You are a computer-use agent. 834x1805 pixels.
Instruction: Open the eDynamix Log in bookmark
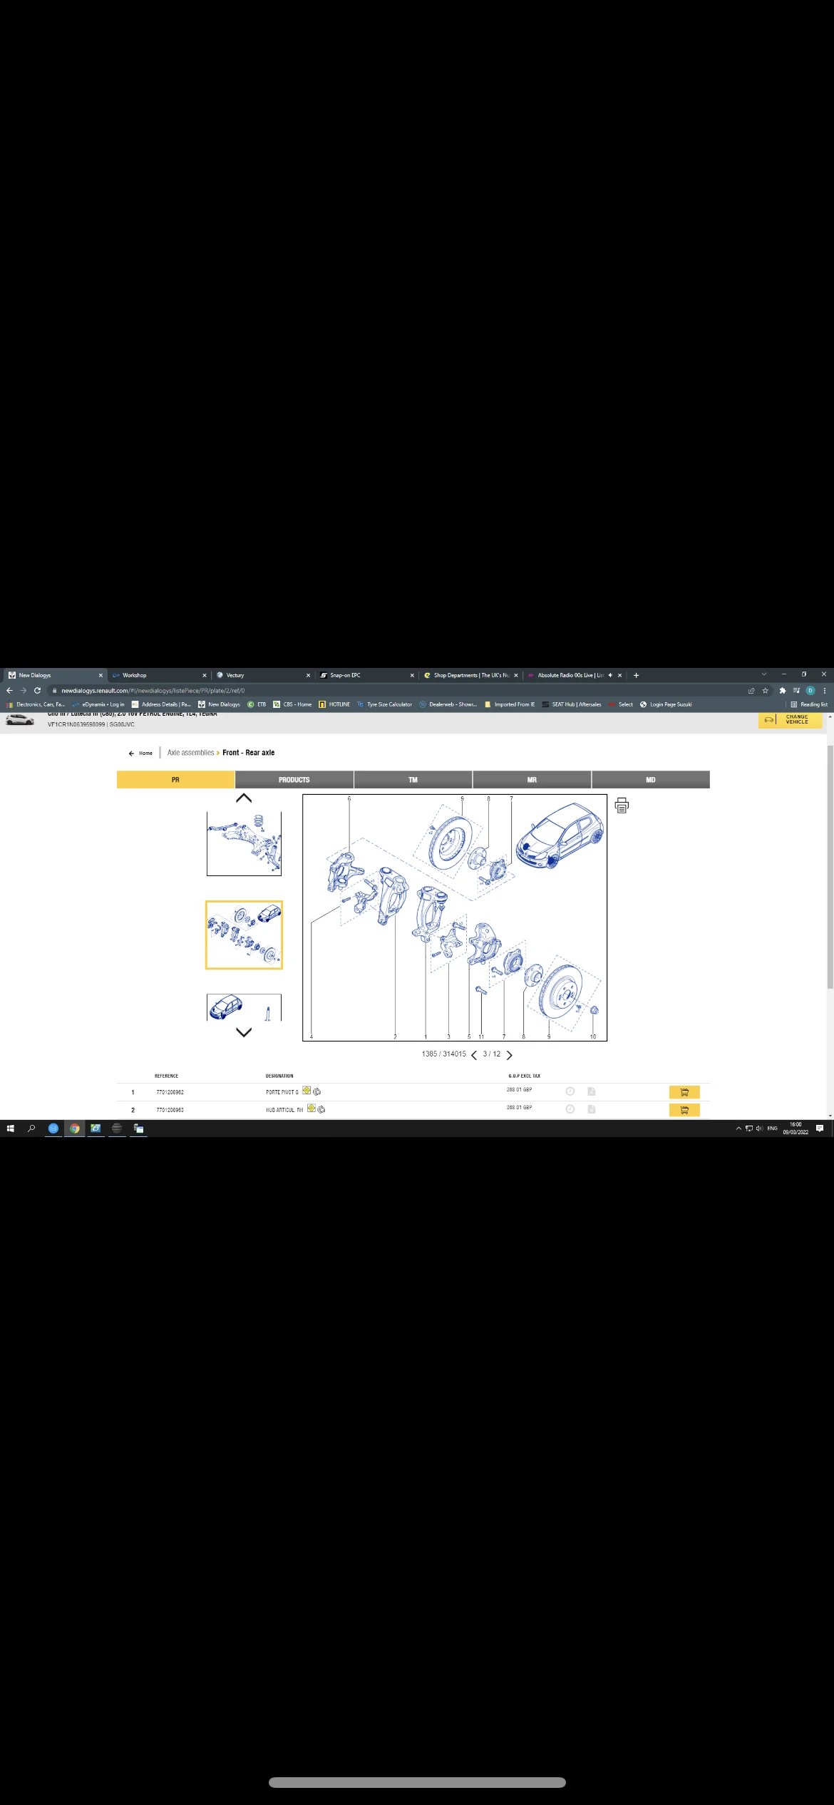[98, 704]
